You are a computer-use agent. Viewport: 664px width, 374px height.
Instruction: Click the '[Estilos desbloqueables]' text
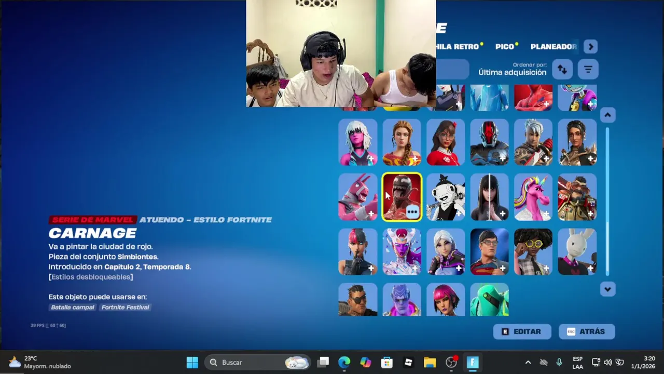click(91, 277)
